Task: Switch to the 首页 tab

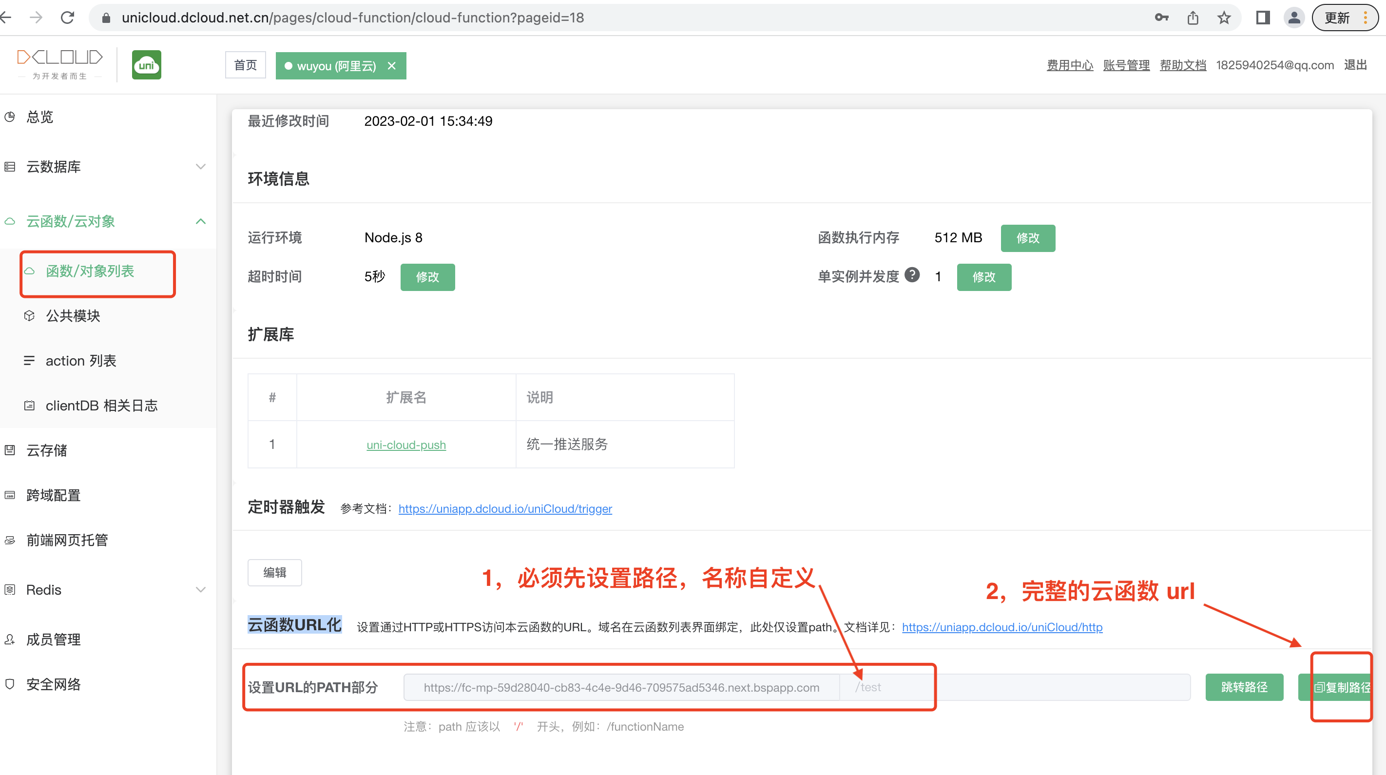Action: [x=245, y=65]
